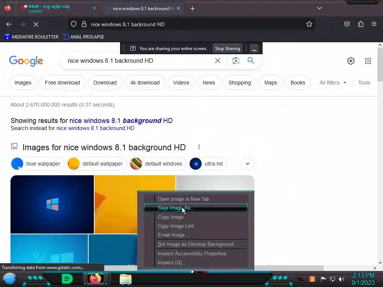Expand the All filters dropdown
383x287 pixels.
333,83
